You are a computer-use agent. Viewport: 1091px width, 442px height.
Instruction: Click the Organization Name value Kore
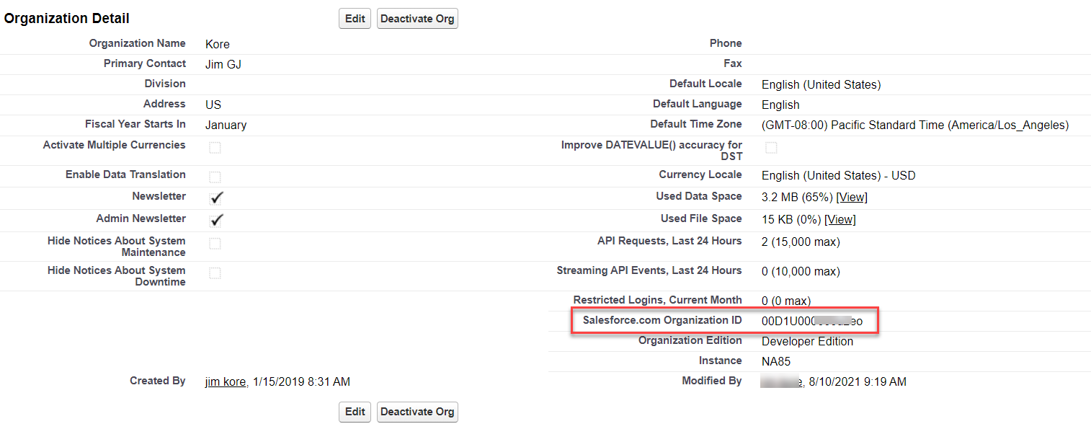[x=217, y=45]
